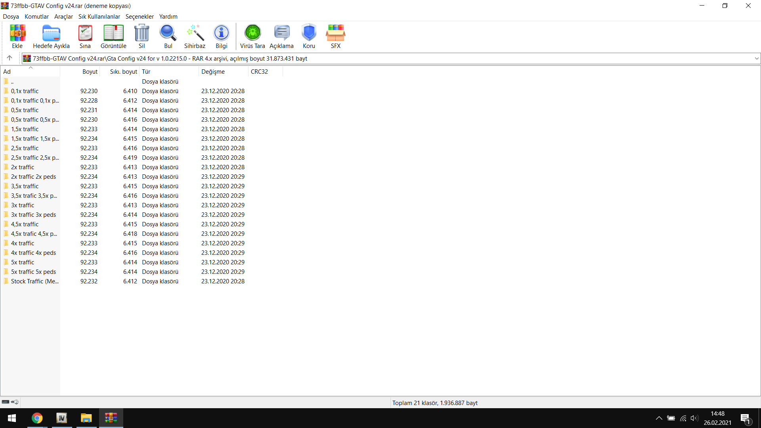The width and height of the screenshot is (761, 428).
Task: Click the Hedefe Ayıkla extract icon
Action: pyautogui.click(x=51, y=33)
